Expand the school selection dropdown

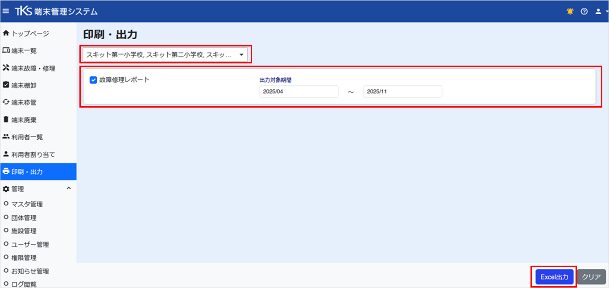coord(166,55)
